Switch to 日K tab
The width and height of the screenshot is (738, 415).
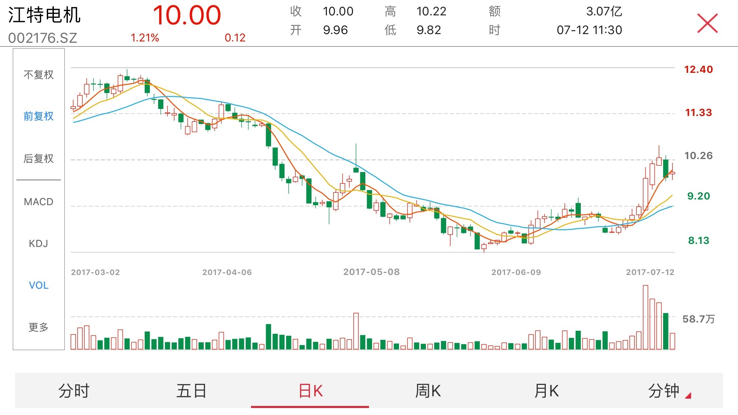click(310, 391)
